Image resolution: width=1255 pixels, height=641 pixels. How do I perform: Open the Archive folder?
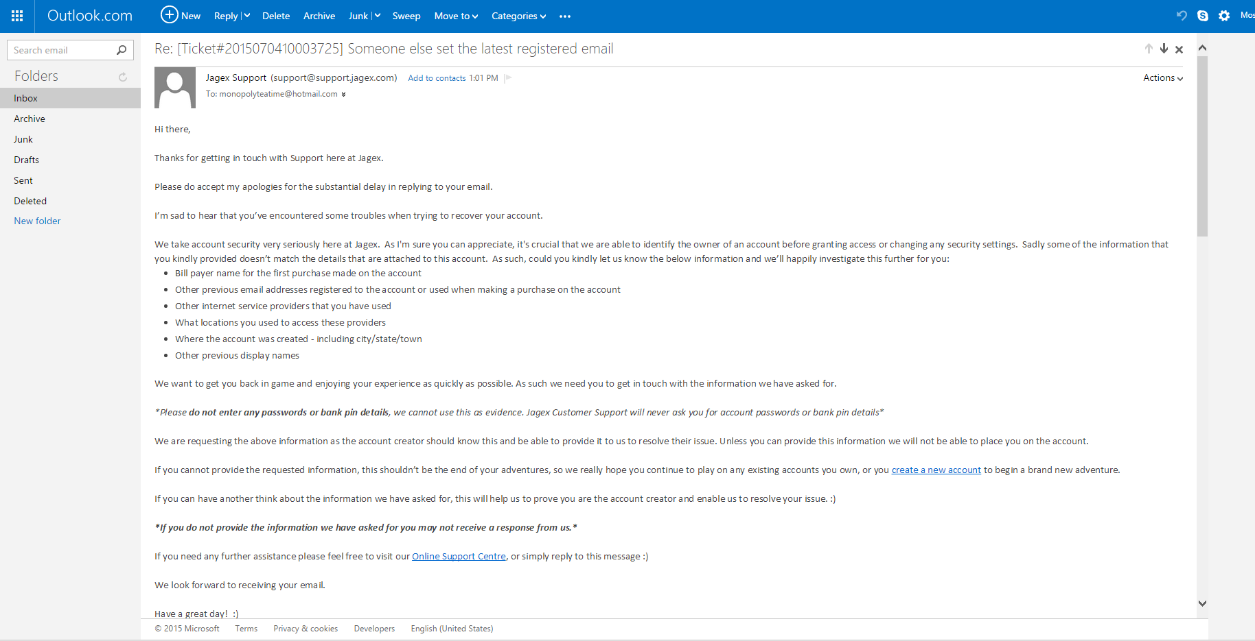click(x=70, y=119)
